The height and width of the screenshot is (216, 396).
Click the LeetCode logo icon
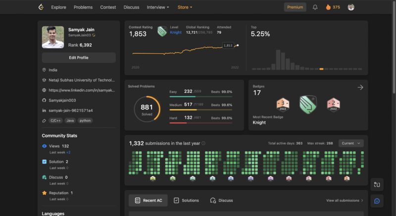[41, 7]
